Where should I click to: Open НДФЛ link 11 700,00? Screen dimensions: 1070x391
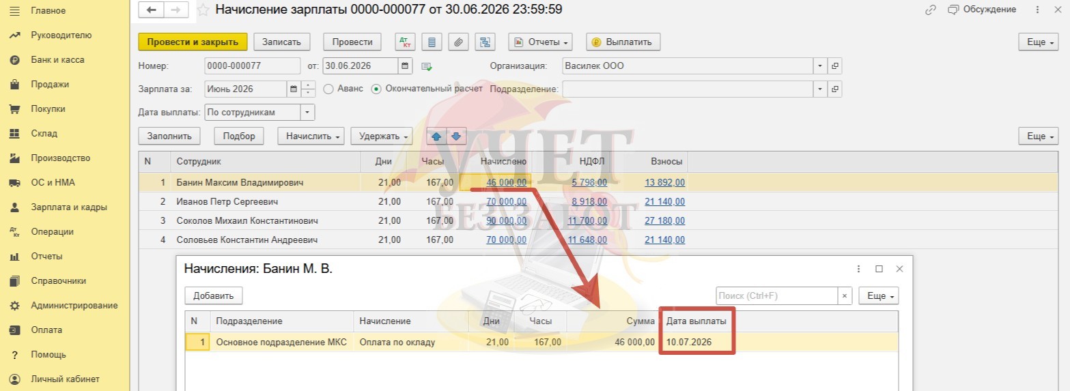(x=589, y=221)
